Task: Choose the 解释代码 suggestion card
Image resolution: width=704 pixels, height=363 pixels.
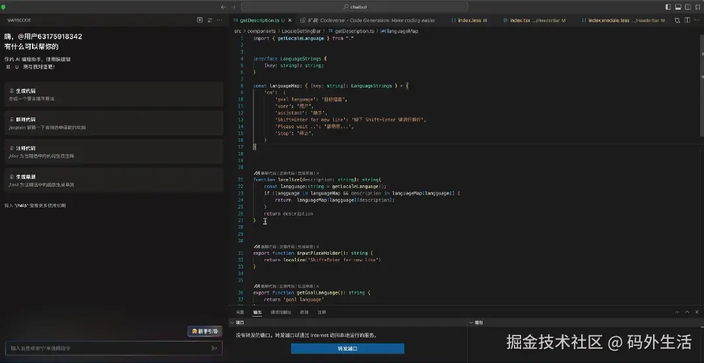Action: (114, 123)
